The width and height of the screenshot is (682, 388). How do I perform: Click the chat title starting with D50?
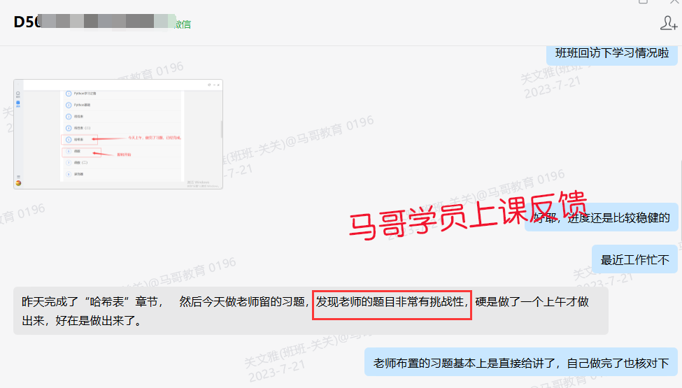[28, 21]
